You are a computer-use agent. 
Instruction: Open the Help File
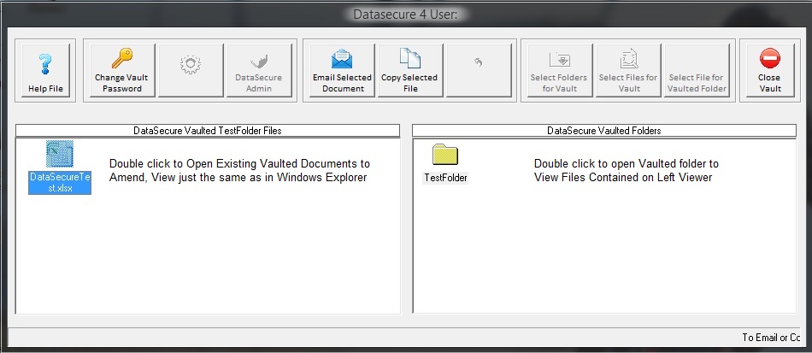(x=45, y=71)
